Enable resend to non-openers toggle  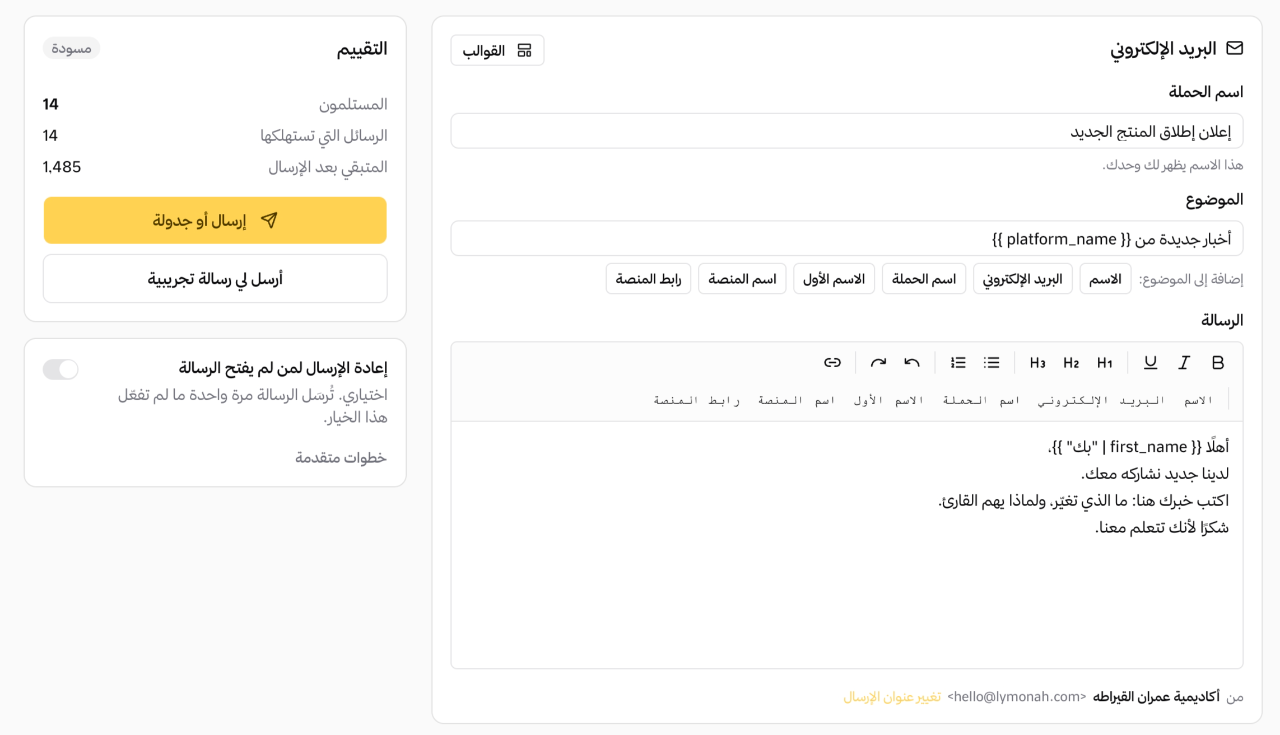coord(60,369)
